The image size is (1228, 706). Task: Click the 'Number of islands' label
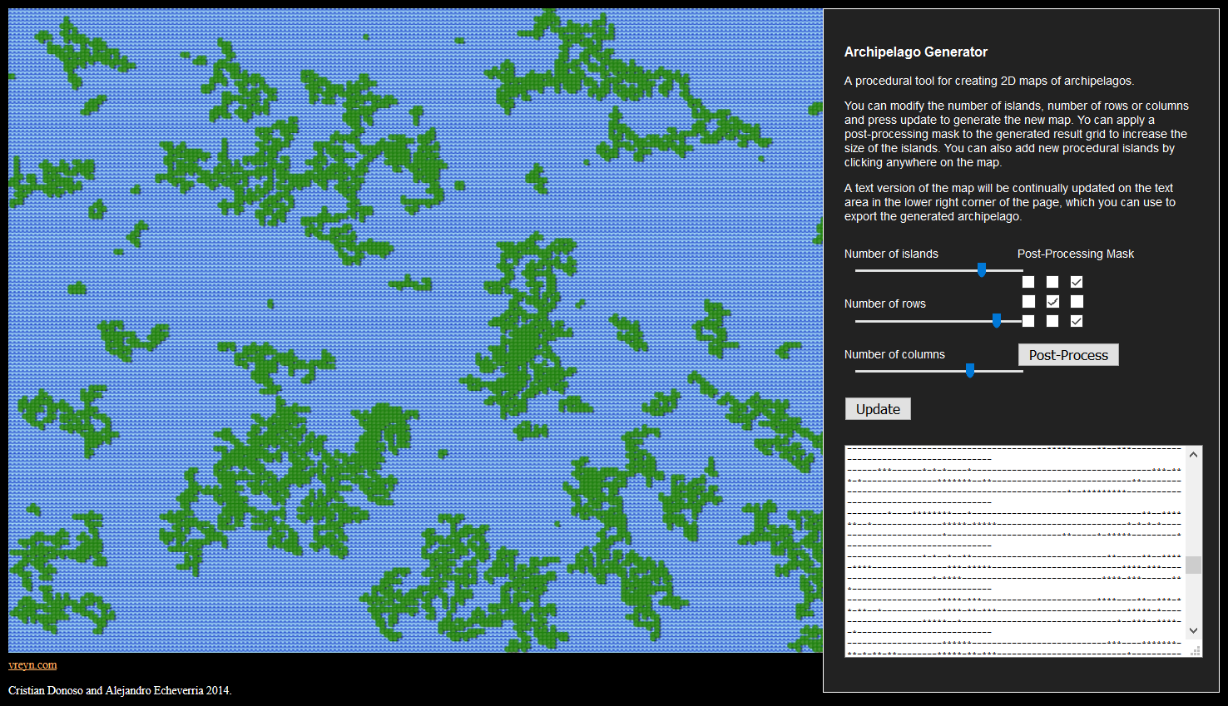pyautogui.click(x=891, y=254)
